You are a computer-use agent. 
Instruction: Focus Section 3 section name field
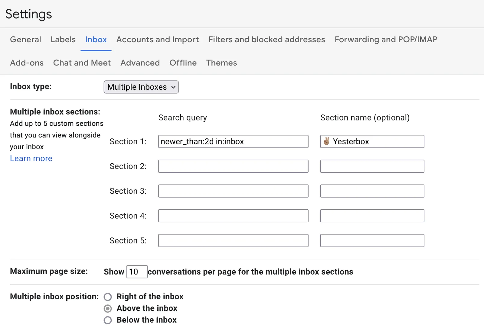[x=372, y=191]
